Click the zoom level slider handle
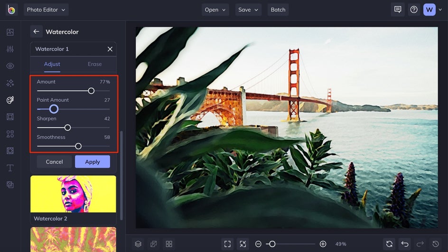 pos(272,244)
